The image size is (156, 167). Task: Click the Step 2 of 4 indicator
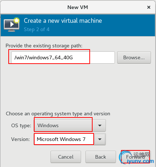point(37,30)
